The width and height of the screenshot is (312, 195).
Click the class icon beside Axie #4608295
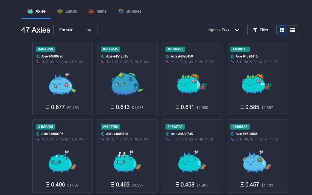tap(38, 134)
